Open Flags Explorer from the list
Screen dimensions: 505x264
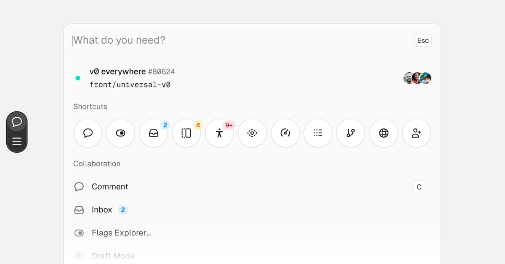121,233
